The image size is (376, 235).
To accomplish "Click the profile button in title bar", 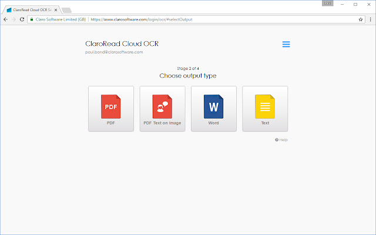I will [x=328, y=4].
